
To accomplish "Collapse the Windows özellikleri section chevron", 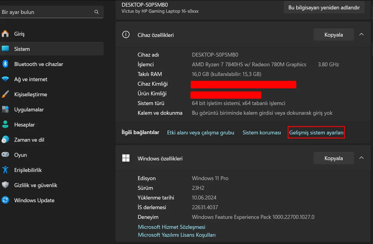I will click(361, 158).
